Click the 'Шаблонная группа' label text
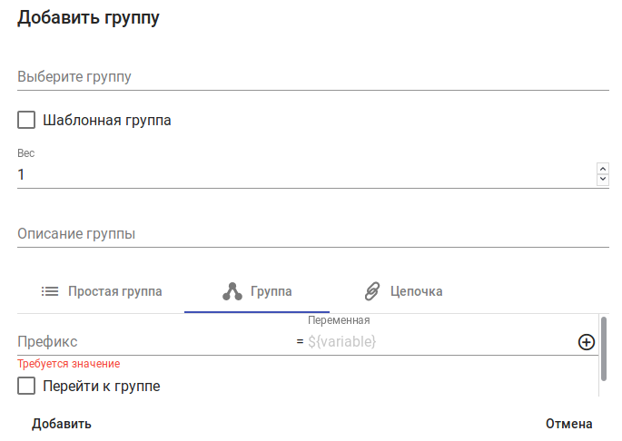The image size is (622, 441). [107, 120]
